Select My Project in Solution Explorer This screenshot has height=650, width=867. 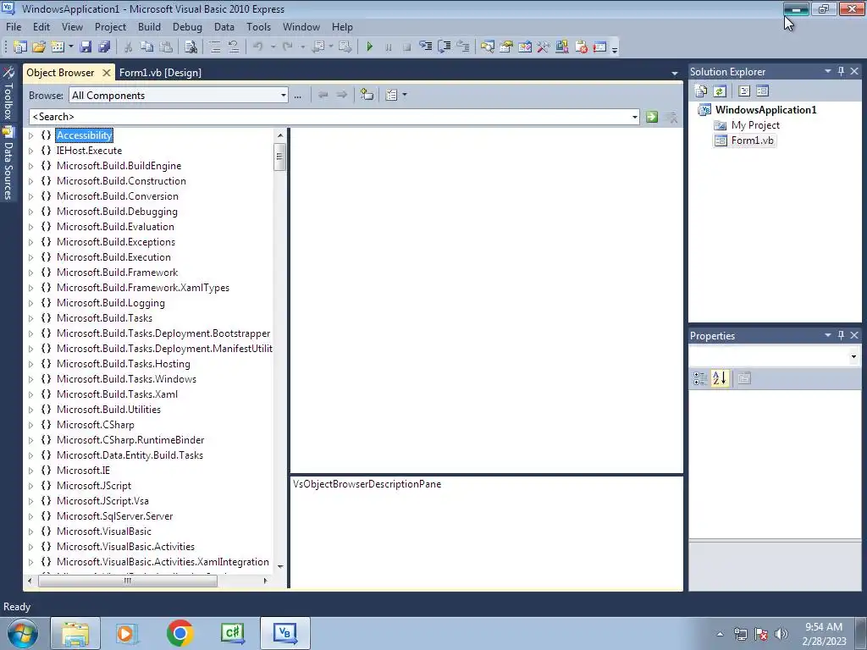[755, 125]
